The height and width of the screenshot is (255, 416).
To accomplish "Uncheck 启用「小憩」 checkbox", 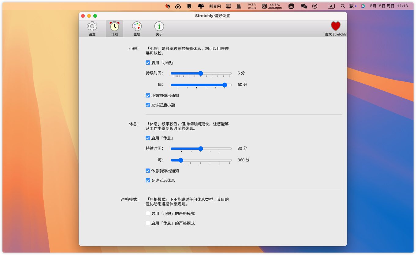I will [x=148, y=63].
